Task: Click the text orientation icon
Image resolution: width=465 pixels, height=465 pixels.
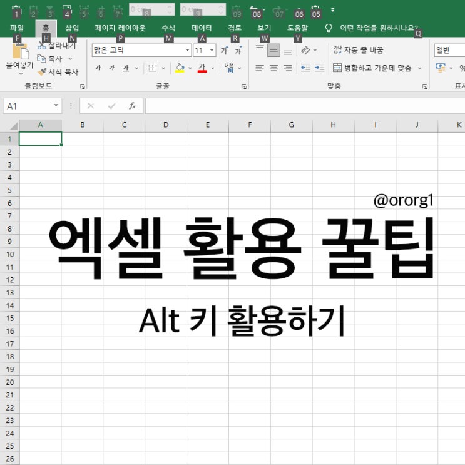Action: pos(305,51)
